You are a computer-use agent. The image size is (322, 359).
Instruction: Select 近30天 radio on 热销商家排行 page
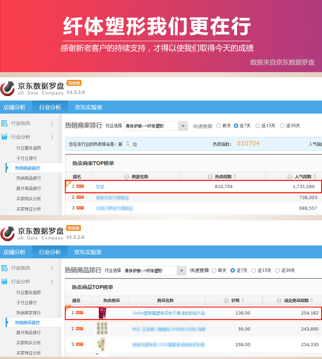click(283, 126)
